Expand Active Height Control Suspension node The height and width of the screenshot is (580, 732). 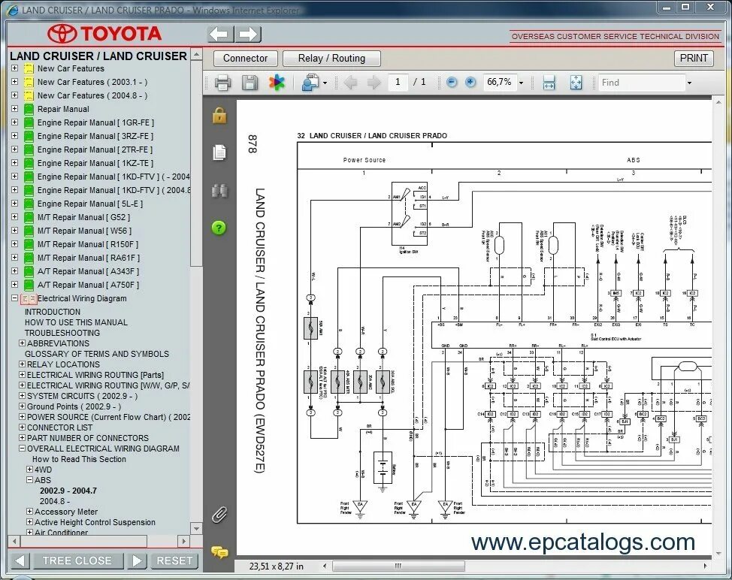pyautogui.click(x=30, y=522)
